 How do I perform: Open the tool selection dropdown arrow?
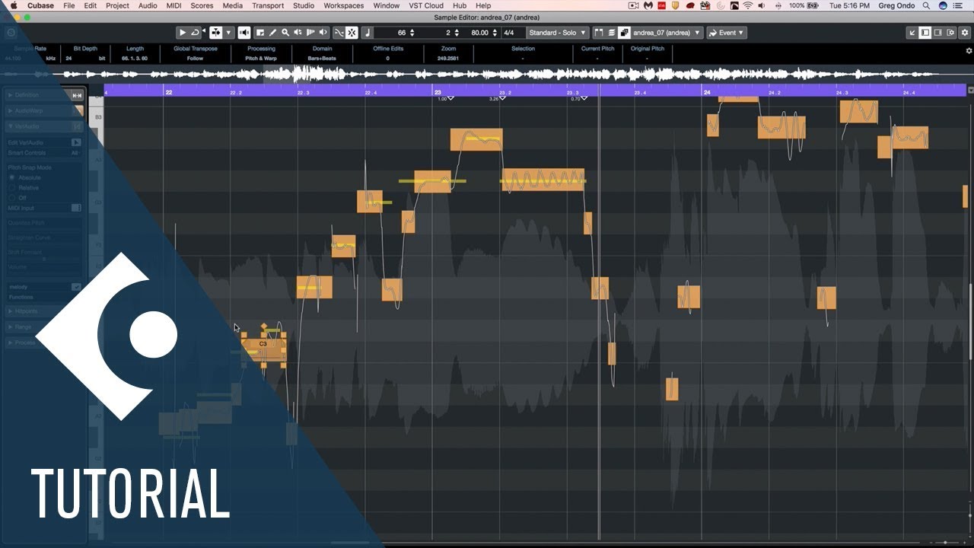pos(228,33)
